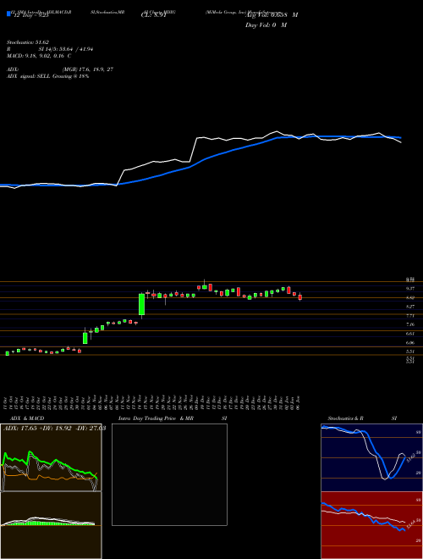Viewport: 423px width, 559px height.
Task: Click the 'Avg Vol: 0.658 M' text
Action: (272, 15)
